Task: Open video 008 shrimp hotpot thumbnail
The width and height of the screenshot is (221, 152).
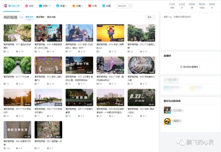Action: (x=141, y=65)
